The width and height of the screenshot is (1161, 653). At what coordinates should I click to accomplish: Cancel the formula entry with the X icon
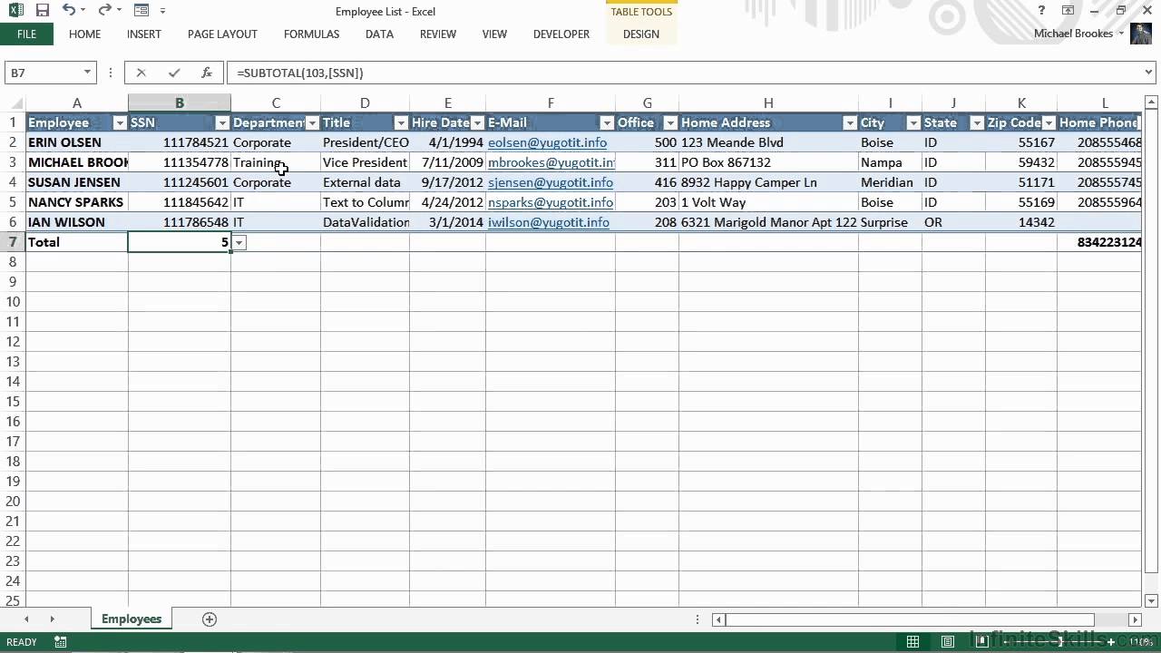[x=141, y=73]
